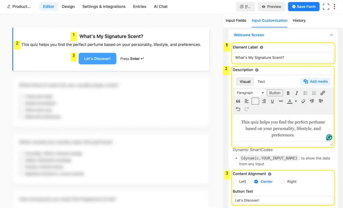
Task: Open the text color picker arrow
Action: coord(296,101)
